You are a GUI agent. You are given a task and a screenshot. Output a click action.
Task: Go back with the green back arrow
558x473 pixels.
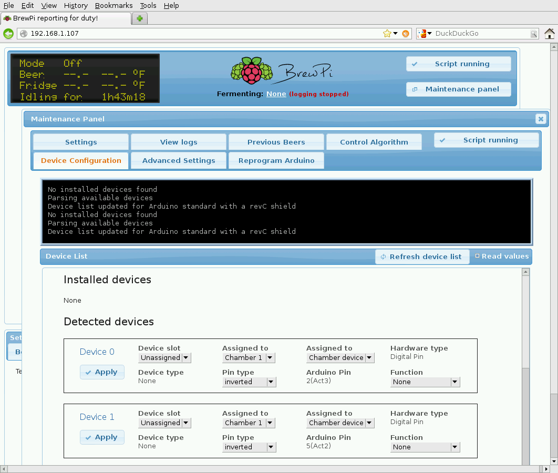tap(8, 34)
